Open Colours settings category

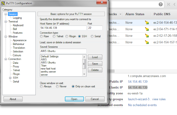pyautogui.click(x=17, y=55)
